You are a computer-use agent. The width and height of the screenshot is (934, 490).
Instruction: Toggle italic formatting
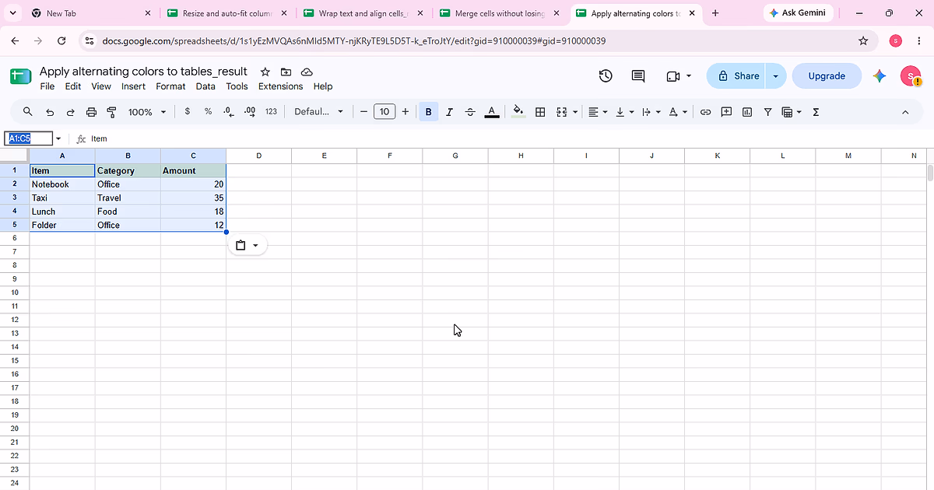coord(449,112)
